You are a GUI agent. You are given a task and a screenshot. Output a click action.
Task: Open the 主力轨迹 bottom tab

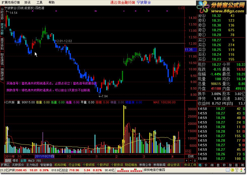[x=32, y=165]
